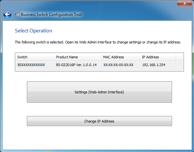Click the Business Switch Configuration Tool title text

(x=51, y=15)
